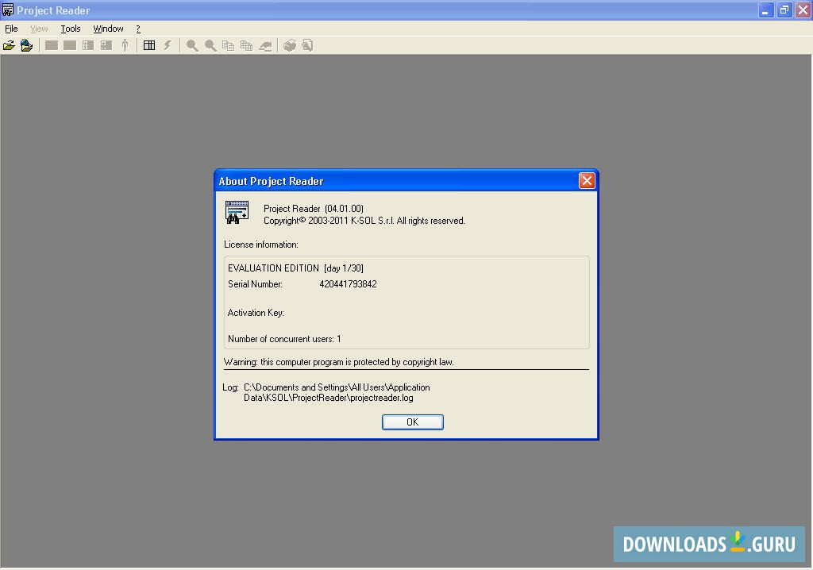Click the projectreader.log path text
813x570 pixels.
pyautogui.click(x=337, y=393)
